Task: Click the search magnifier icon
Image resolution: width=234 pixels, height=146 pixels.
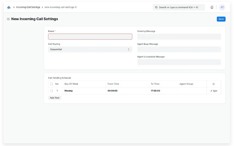Action: (156, 7)
